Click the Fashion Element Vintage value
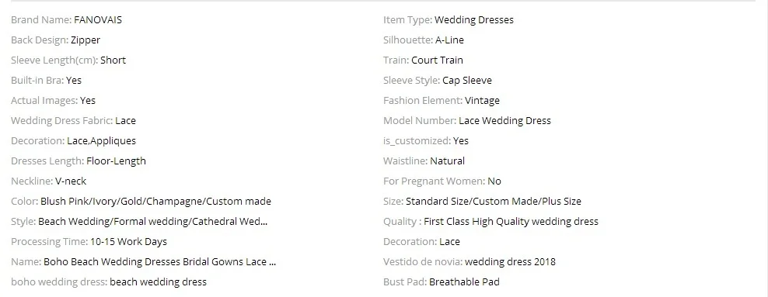Screen dimensions: 768x297 pos(483,101)
